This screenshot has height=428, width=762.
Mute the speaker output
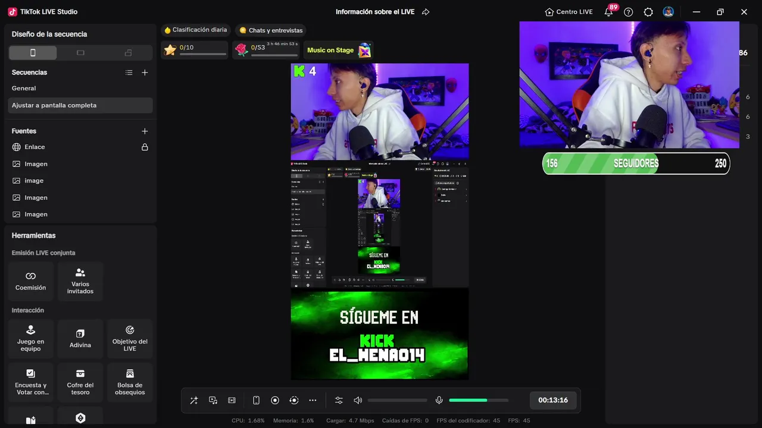[x=358, y=401]
